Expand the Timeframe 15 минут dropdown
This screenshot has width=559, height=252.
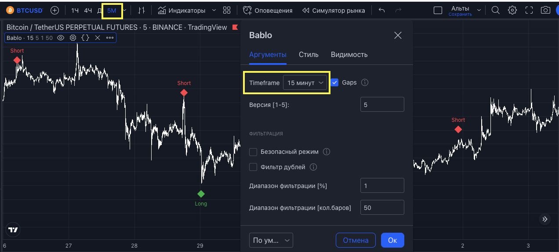click(305, 83)
